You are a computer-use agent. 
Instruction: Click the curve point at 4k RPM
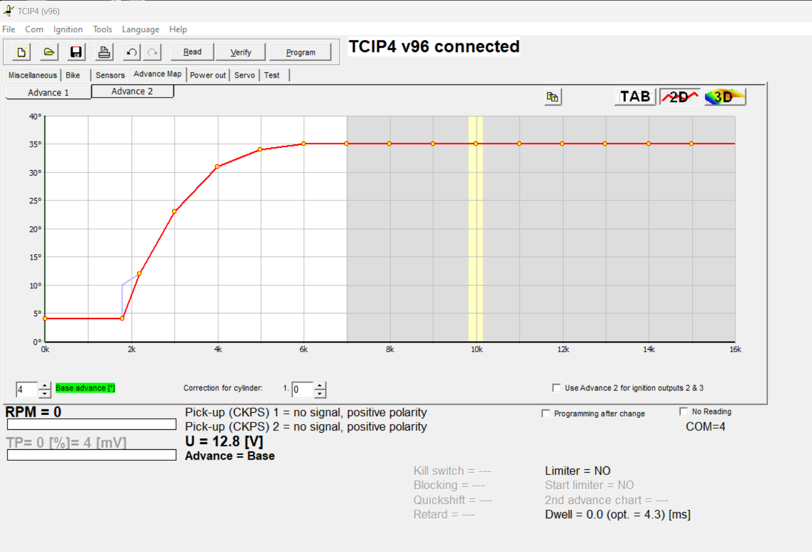tap(217, 167)
